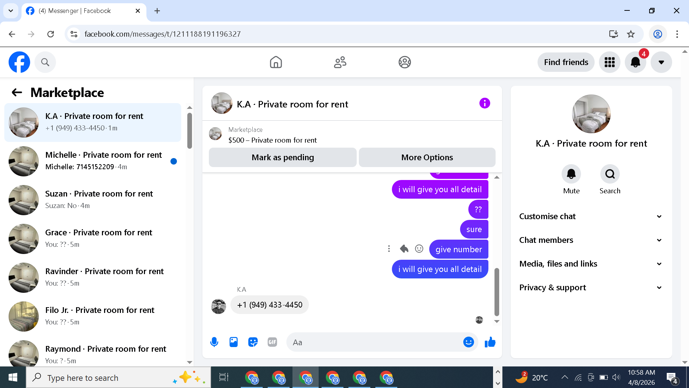Open notifications bell in the header
689x388 pixels.
635,62
